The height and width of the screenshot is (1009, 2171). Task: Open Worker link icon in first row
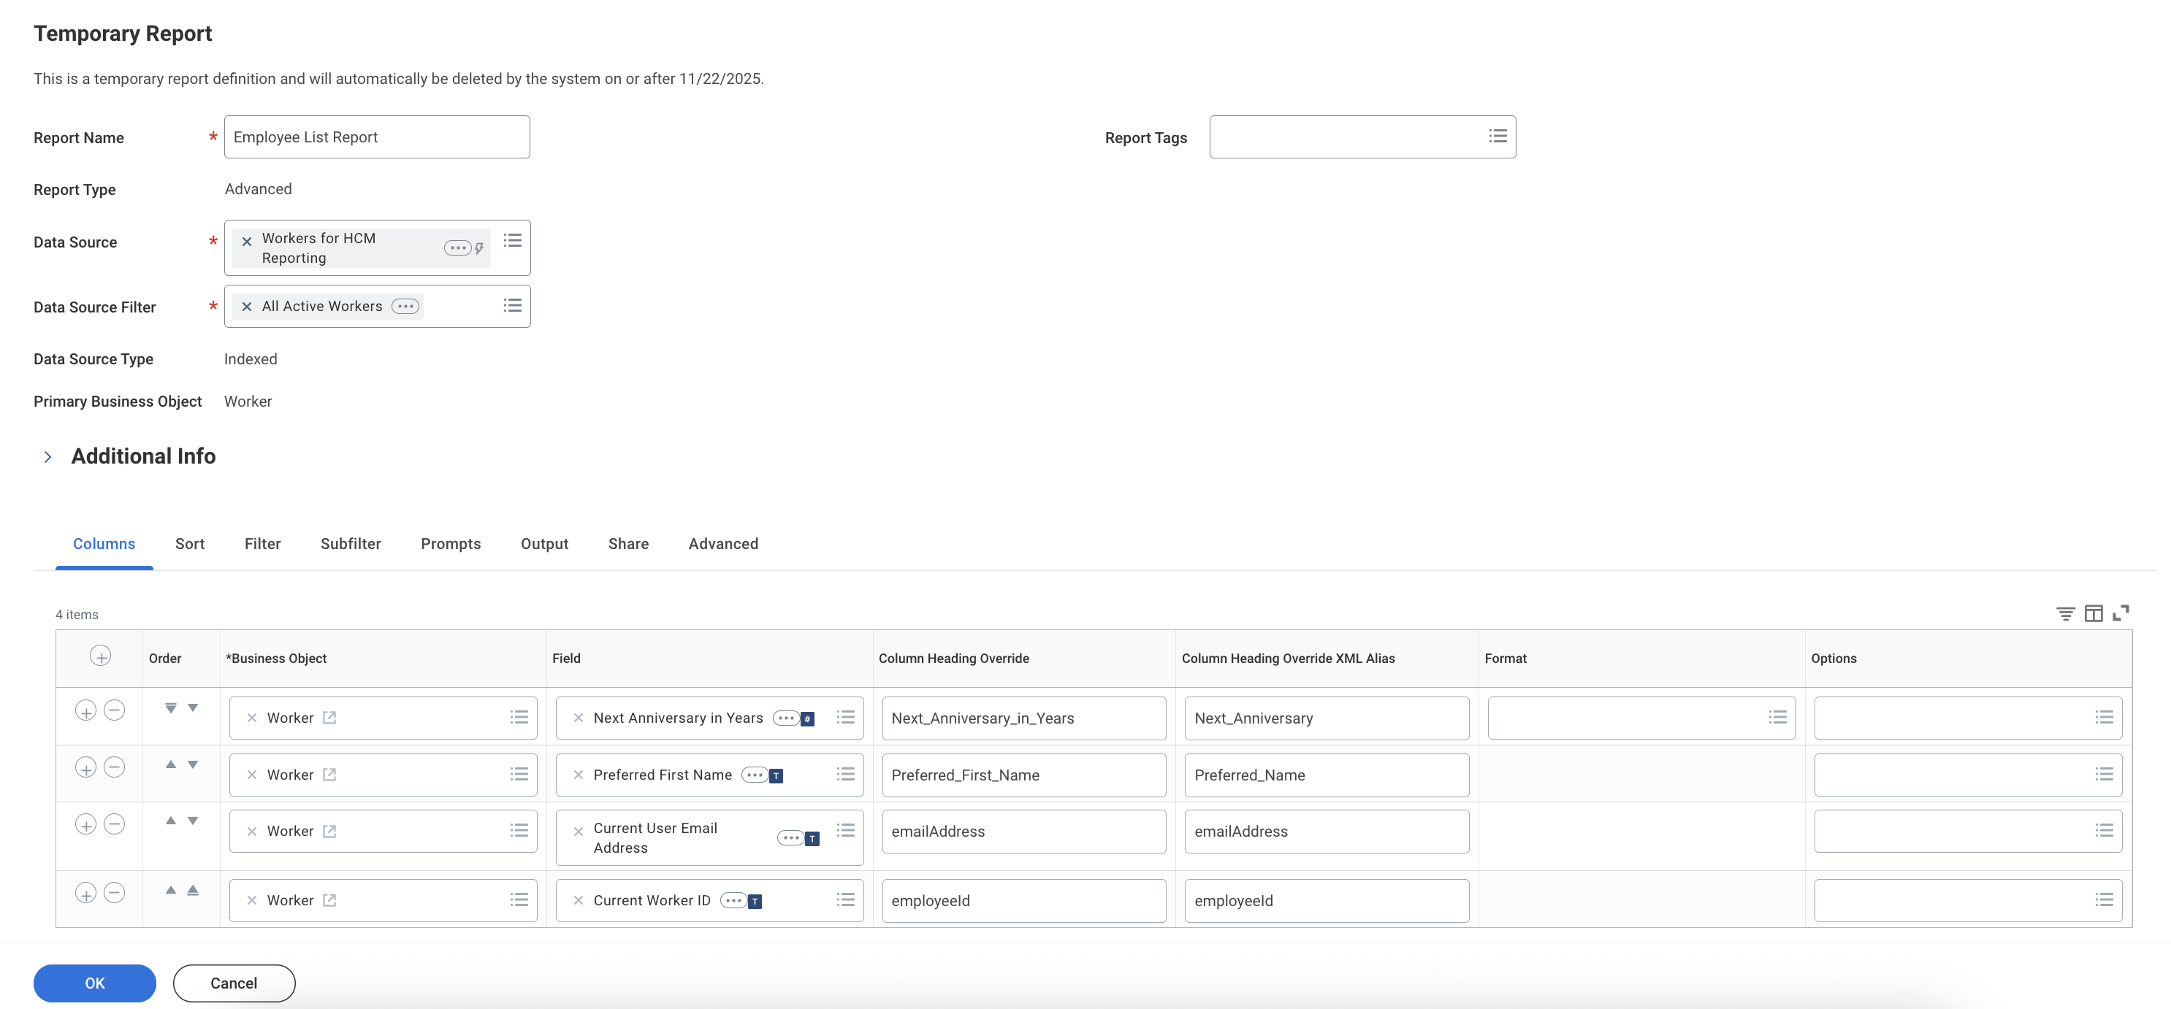329,718
